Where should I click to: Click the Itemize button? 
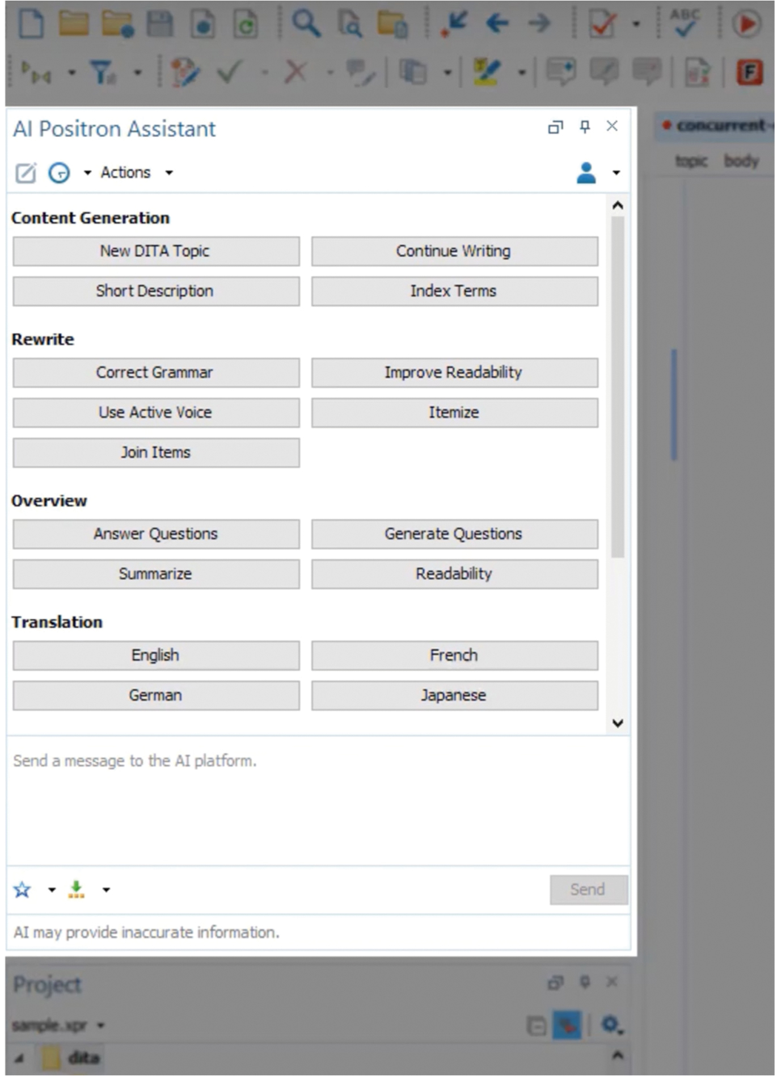tap(454, 412)
